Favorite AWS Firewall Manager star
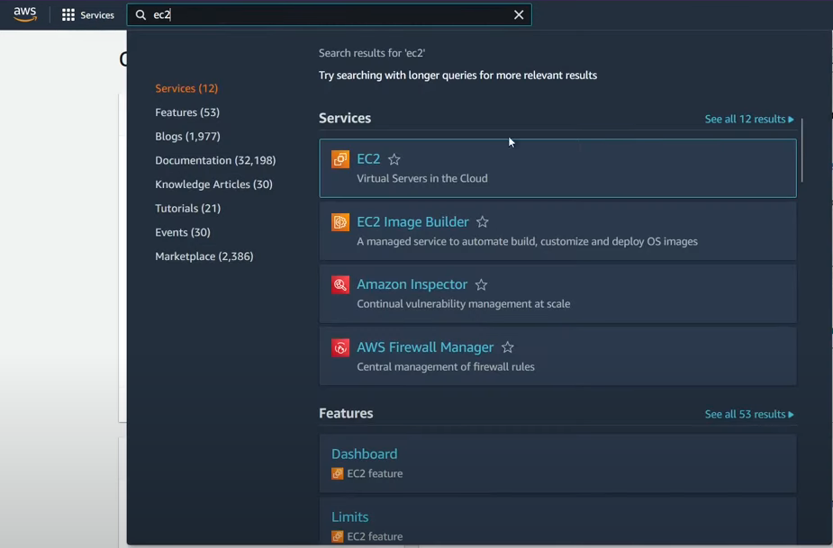 [x=508, y=347]
